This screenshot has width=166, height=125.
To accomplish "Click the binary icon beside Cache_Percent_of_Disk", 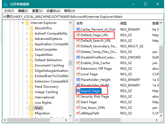I will tap(78, 30).
